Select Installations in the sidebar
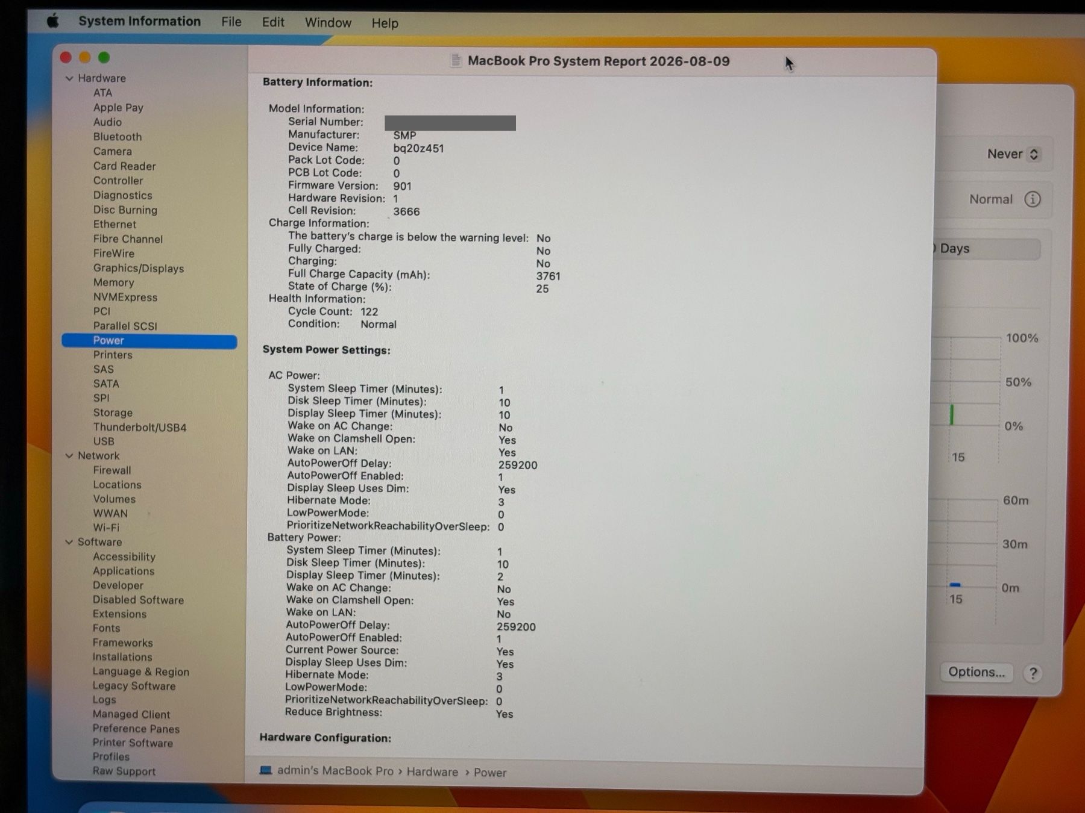 [122, 657]
